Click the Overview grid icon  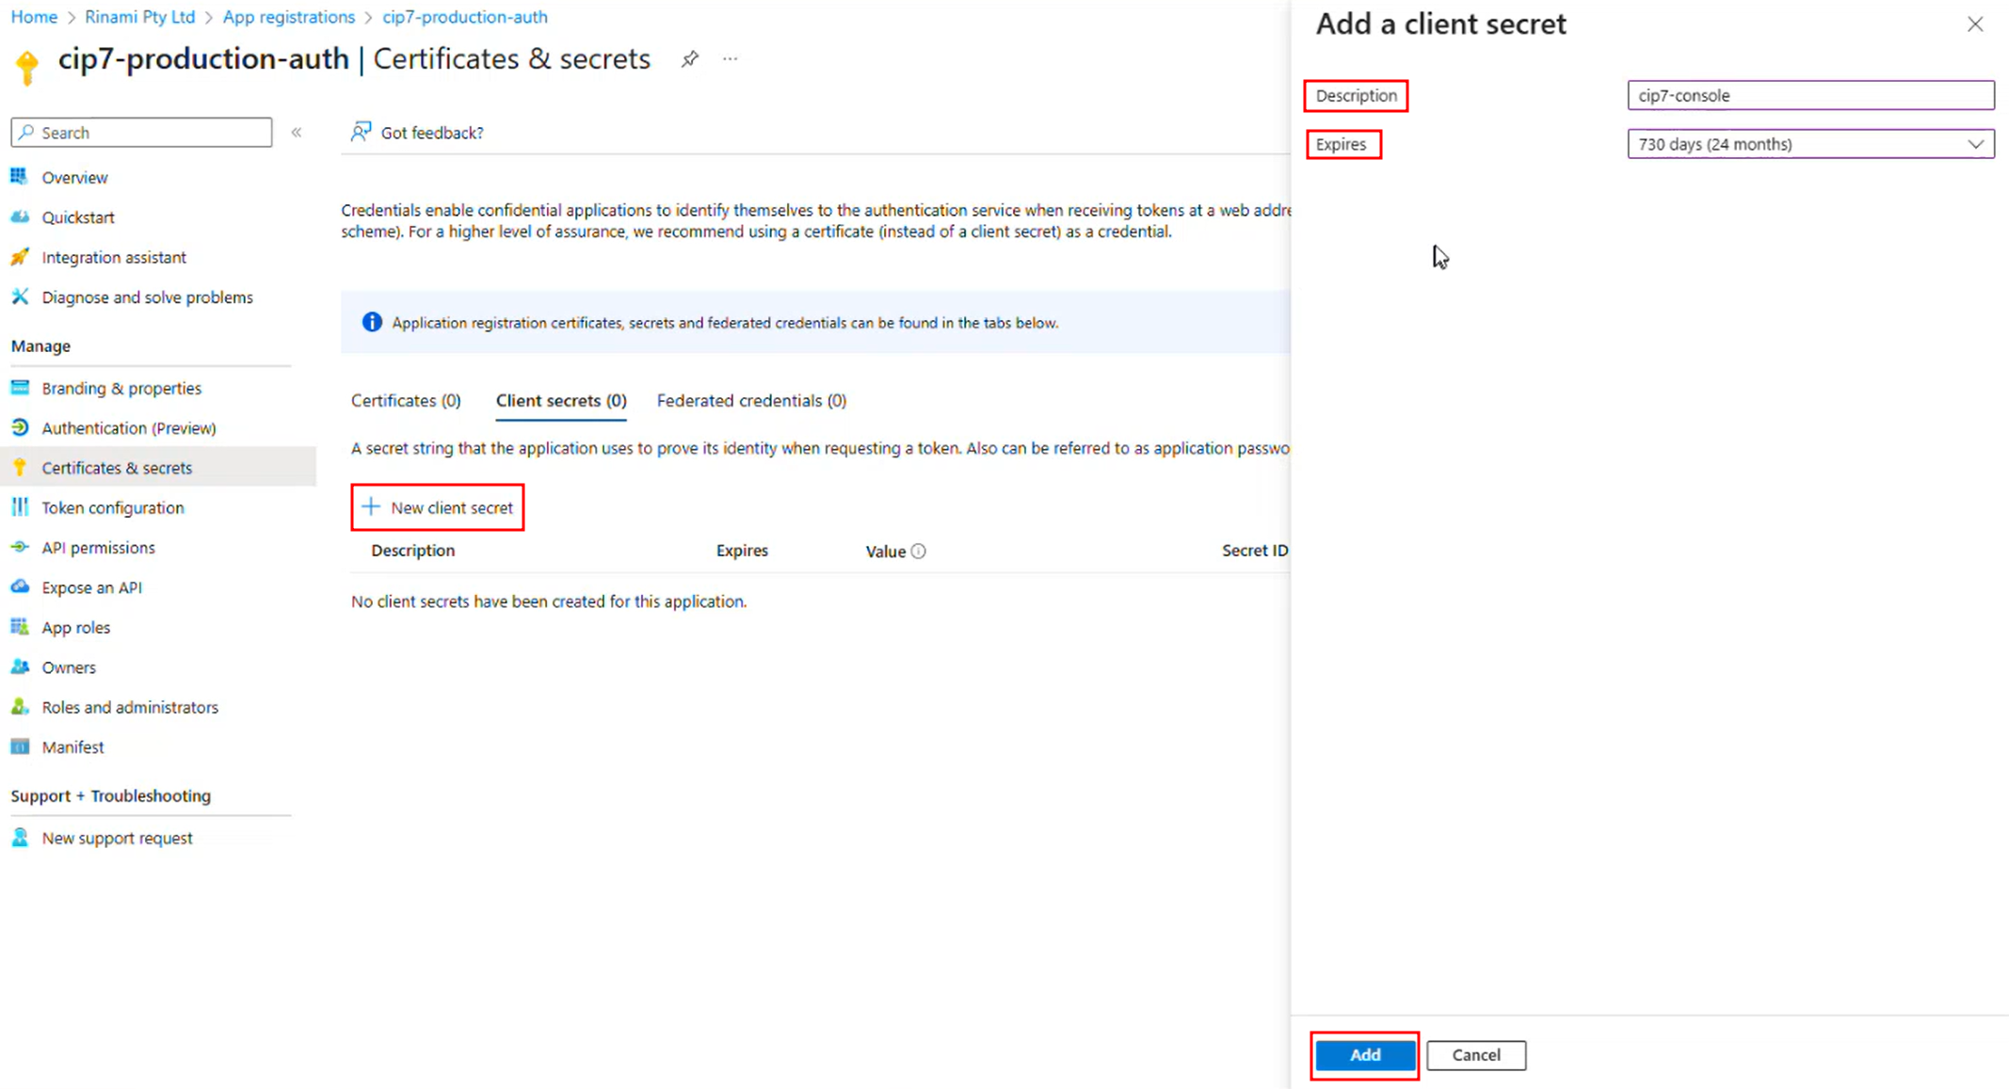coord(19,176)
